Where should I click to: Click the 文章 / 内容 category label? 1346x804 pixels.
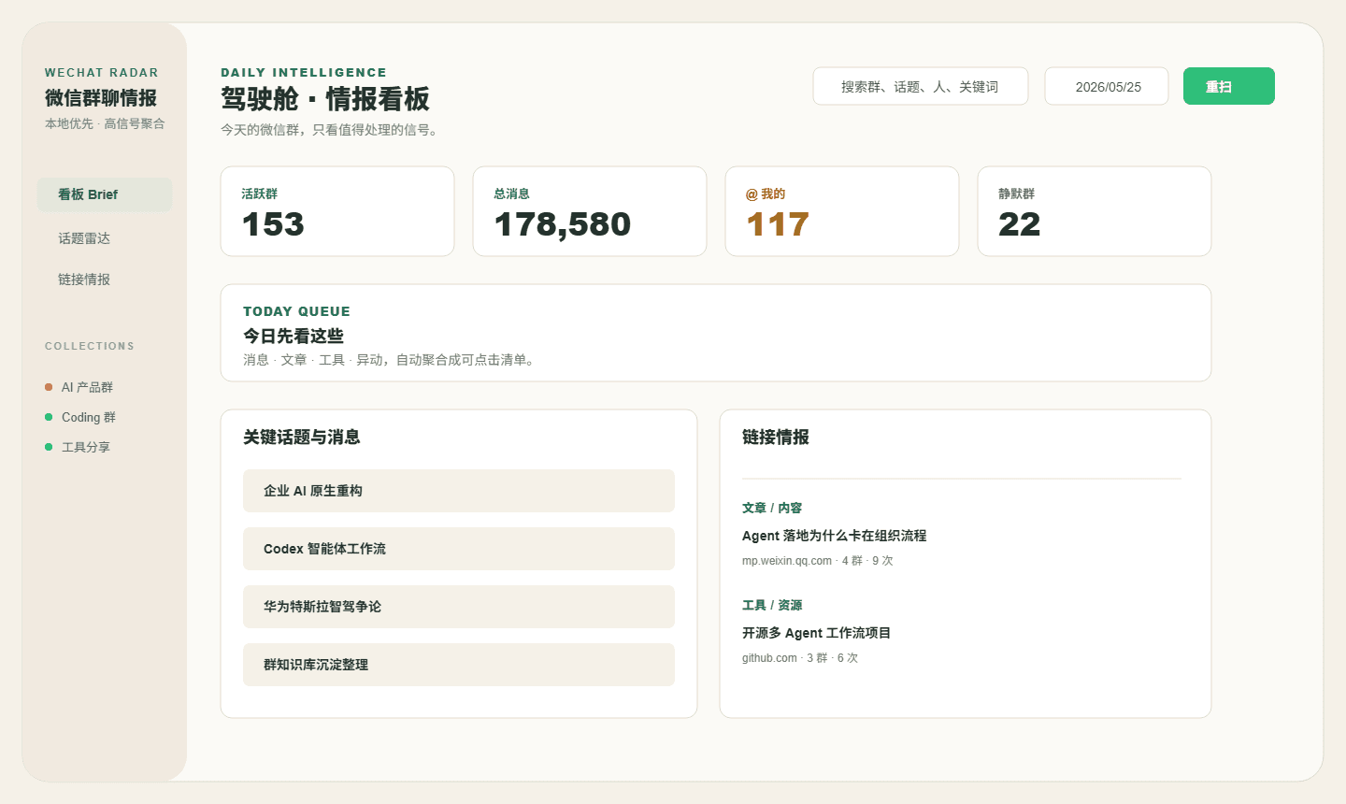[x=772, y=508]
